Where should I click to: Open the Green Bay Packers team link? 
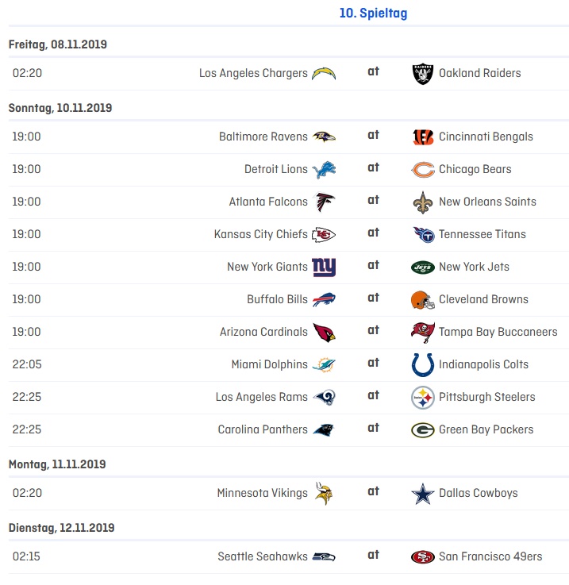tap(486, 429)
